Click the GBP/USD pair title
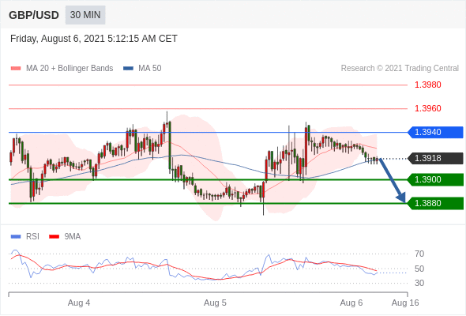 coord(34,15)
